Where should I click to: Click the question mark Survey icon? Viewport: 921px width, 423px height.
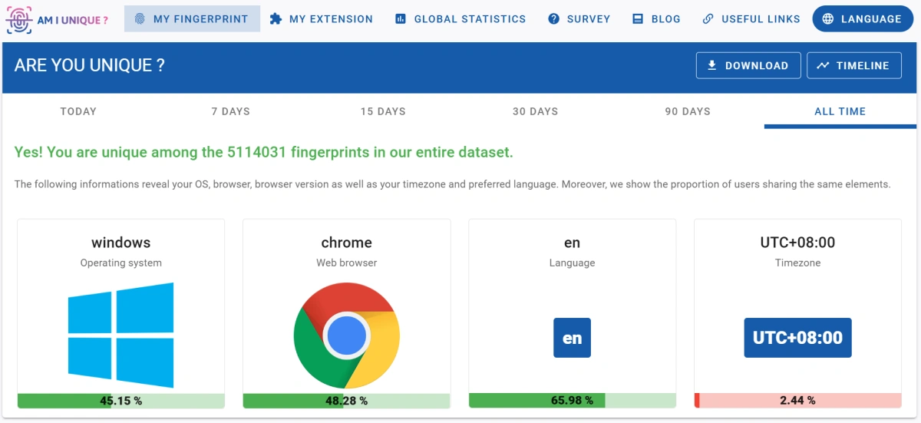(x=554, y=19)
